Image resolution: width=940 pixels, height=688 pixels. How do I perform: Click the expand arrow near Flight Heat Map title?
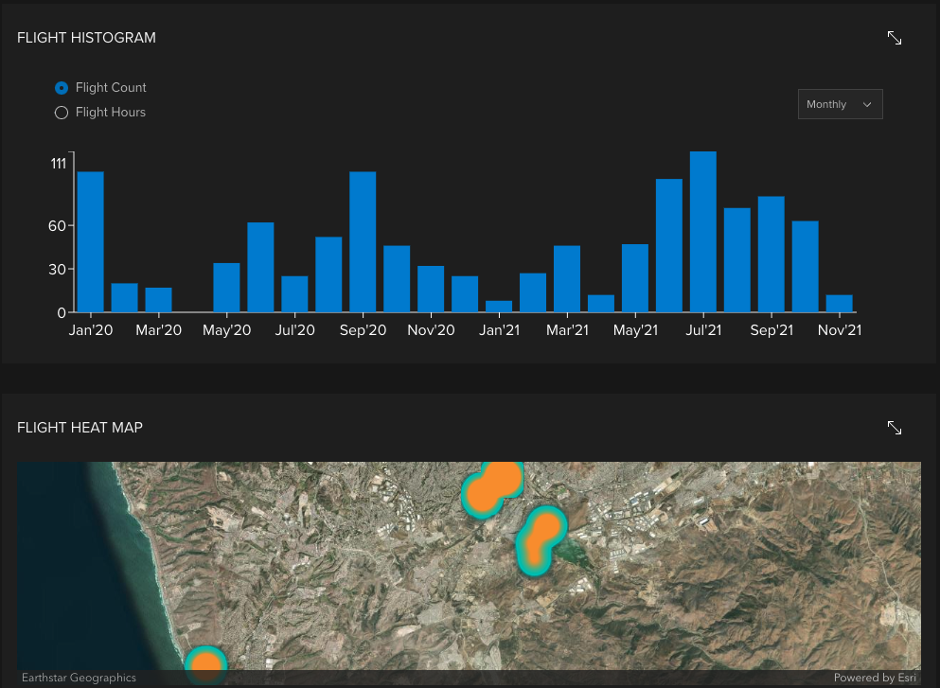pos(895,428)
